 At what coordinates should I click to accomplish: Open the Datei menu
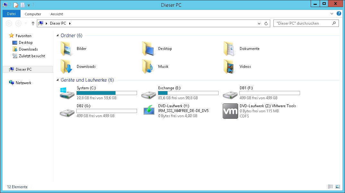pos(11,14)
